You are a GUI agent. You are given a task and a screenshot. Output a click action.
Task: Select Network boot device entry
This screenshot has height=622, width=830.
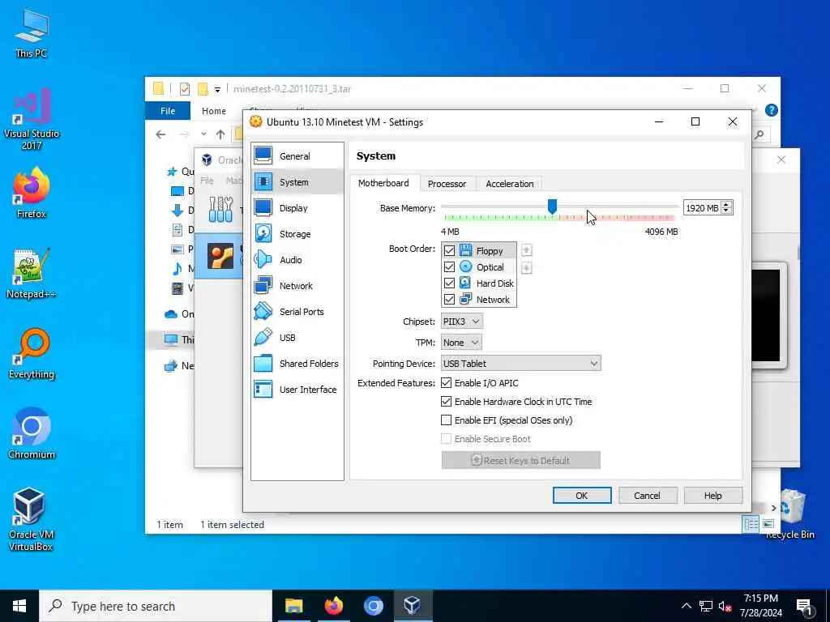pyautogui.click(x=478, y=300)
